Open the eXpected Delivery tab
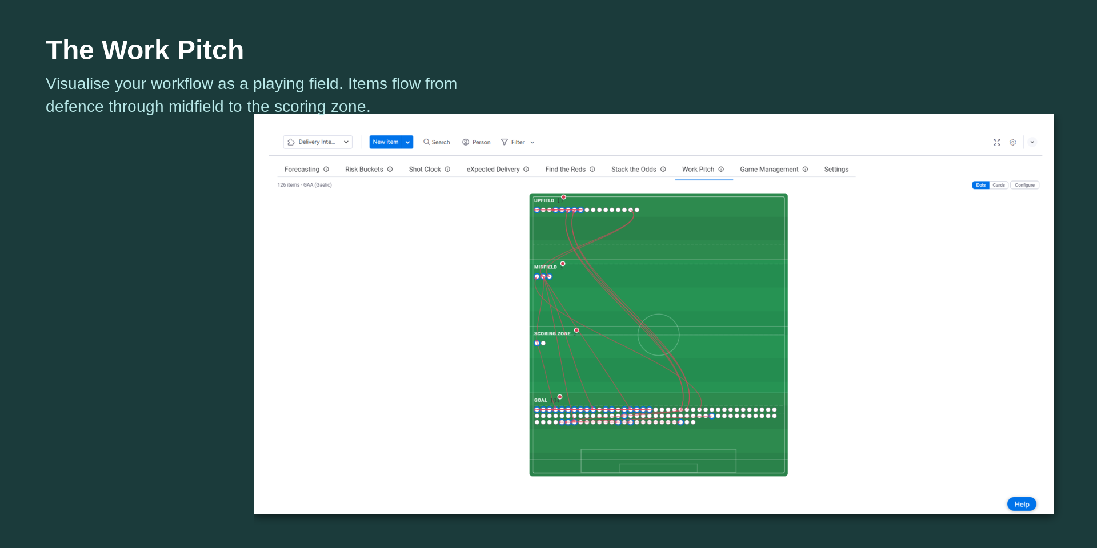This screenshot has width=1097, height=548. coord(493,170)
